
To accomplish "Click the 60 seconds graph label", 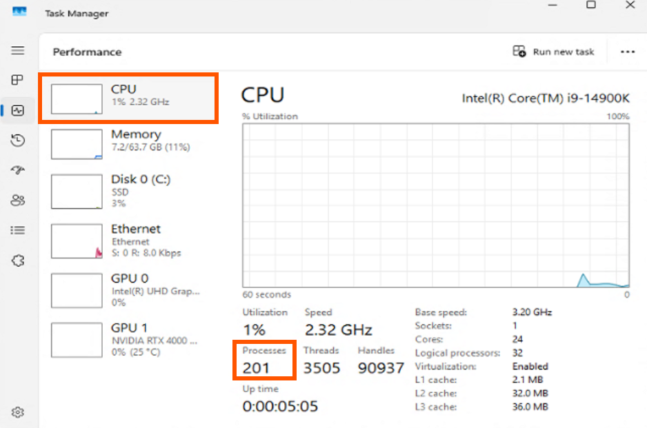I will (266, 294).
